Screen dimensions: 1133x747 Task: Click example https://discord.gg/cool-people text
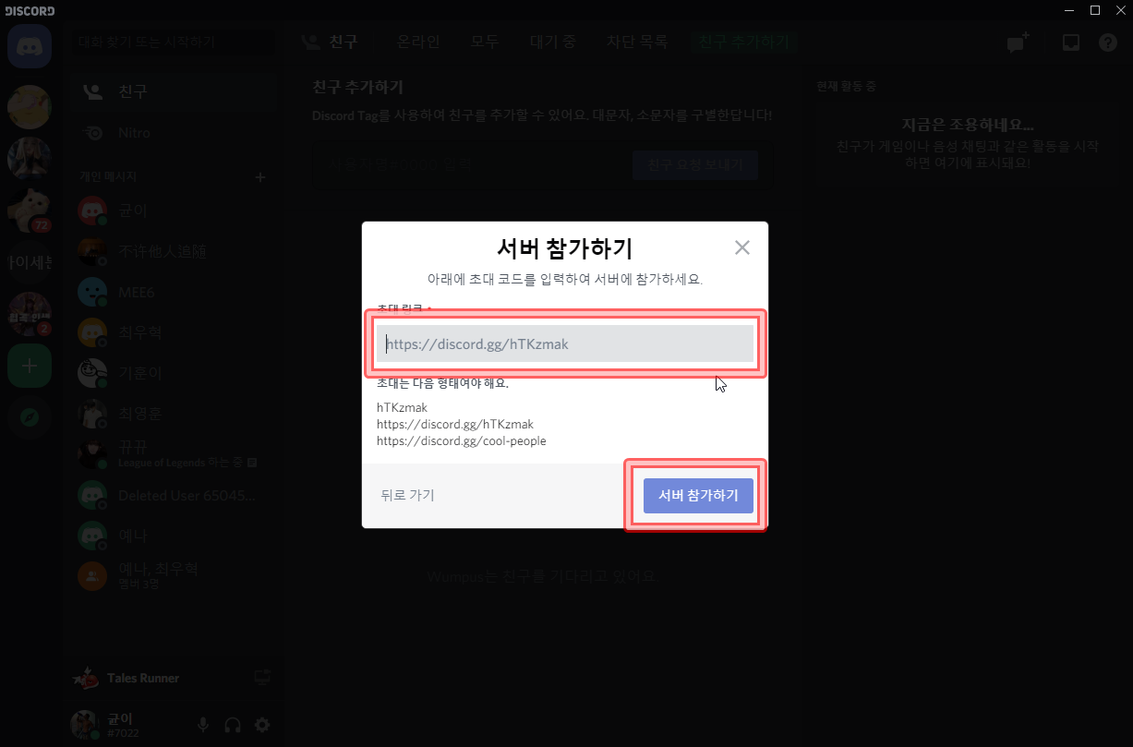[x=462, y=440]
